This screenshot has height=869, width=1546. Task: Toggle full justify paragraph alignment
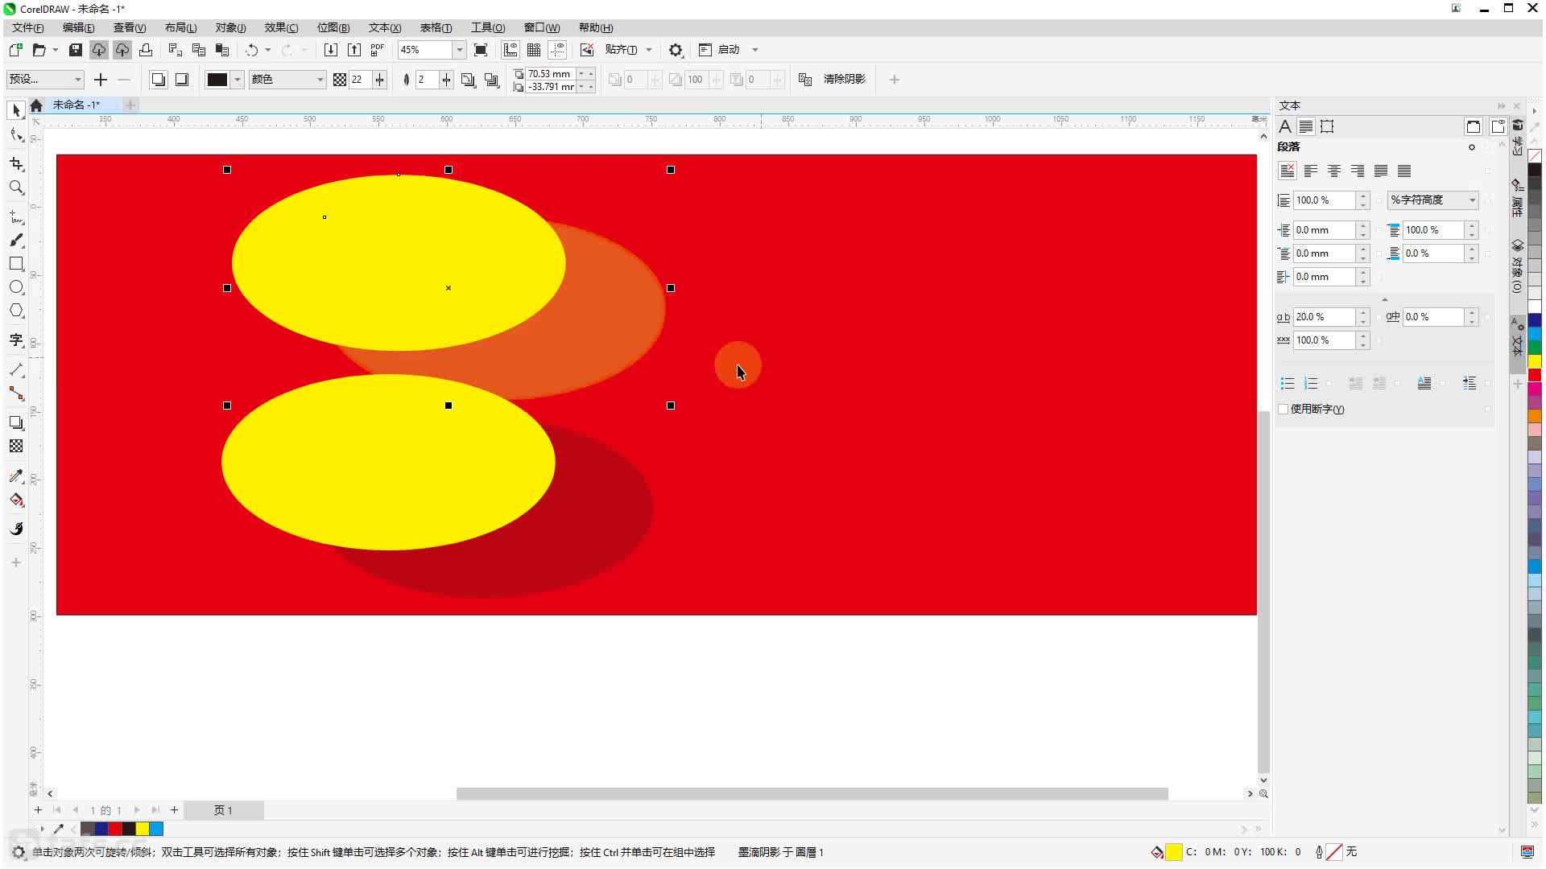coord(1381,171)
